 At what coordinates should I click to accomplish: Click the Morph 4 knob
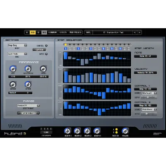coord(97,131)
